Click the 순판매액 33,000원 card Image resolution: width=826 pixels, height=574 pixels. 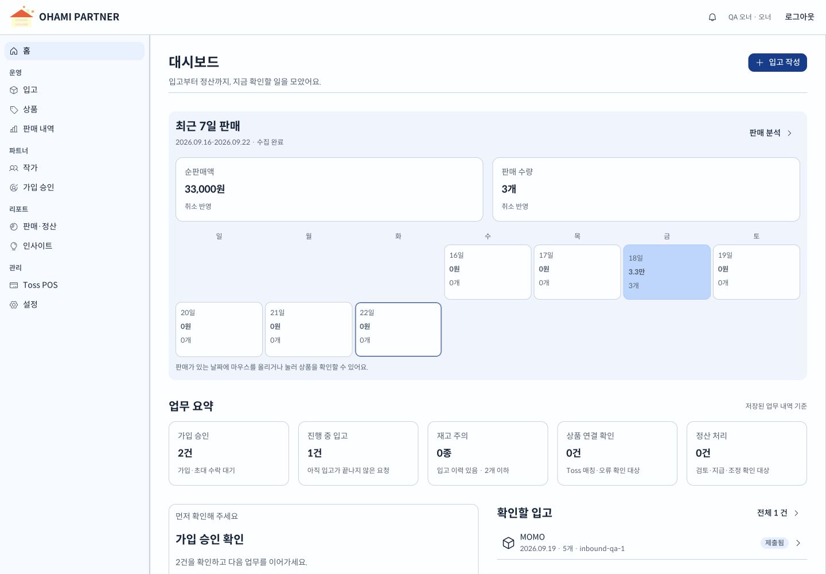click(329, 189)
